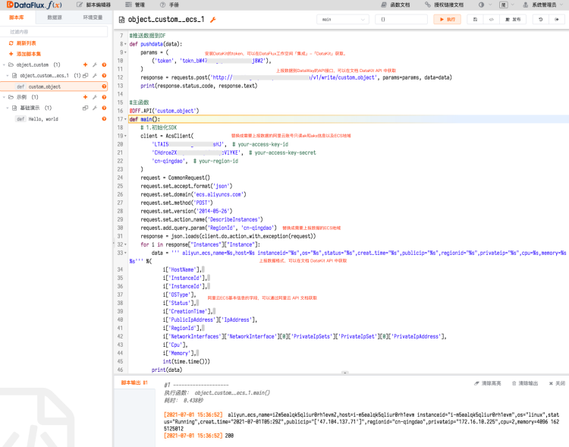Click help icon on Hello, world row
Screen dimensions: 569x447
(x=104, y=118)
